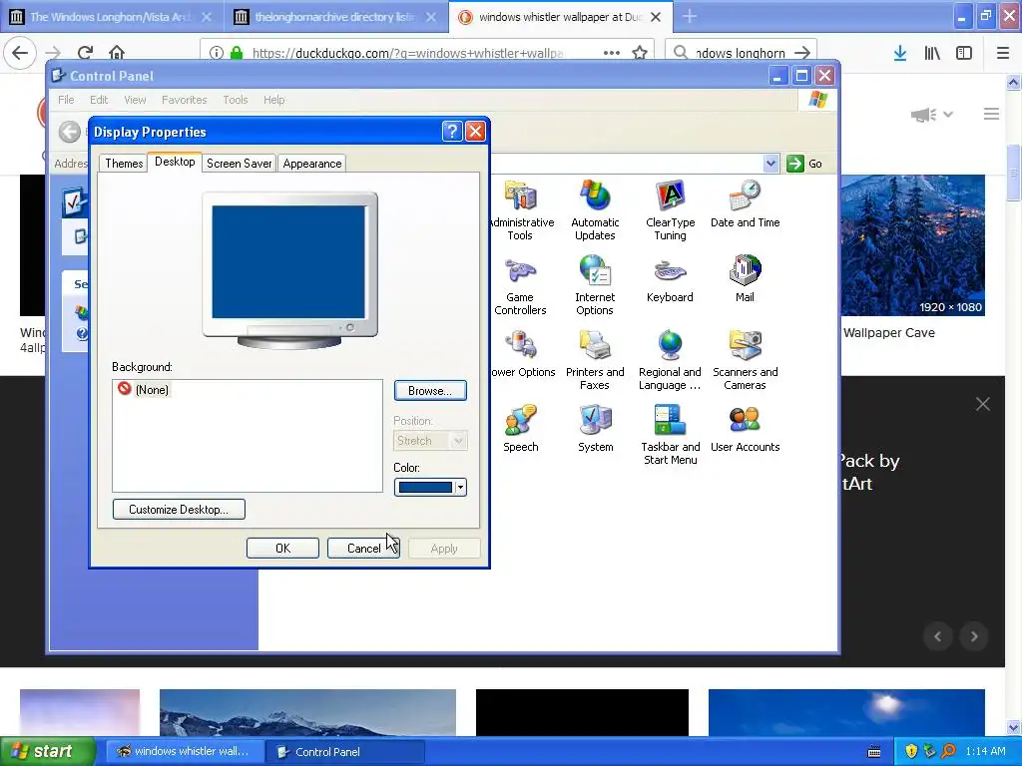
Task: Open Administrative Tools in Control Panel
Action: click(520, 210)
